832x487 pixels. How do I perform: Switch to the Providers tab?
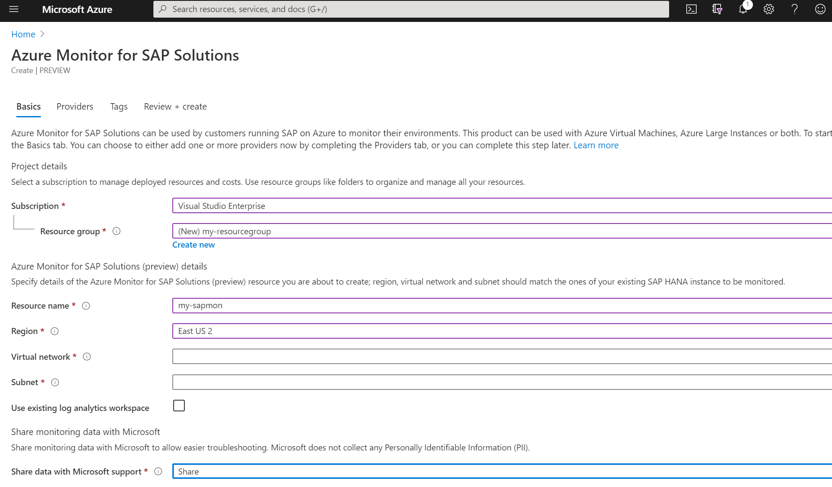click(75, 107)
